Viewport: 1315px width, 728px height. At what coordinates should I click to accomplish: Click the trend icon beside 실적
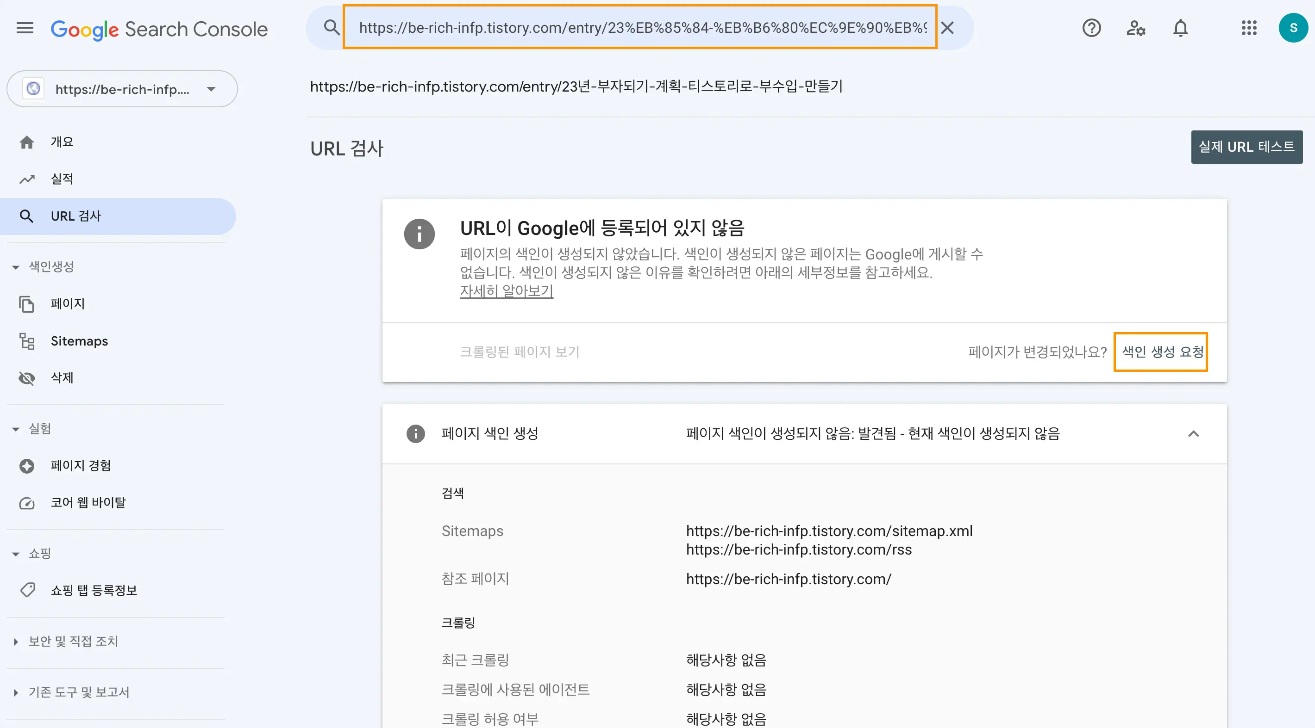click(x=26, y=179)
